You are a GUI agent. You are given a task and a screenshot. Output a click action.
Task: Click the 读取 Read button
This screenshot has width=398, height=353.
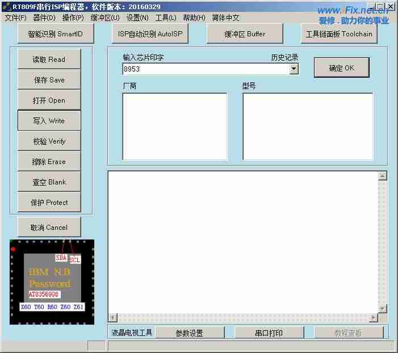click(x=49, y=60)
